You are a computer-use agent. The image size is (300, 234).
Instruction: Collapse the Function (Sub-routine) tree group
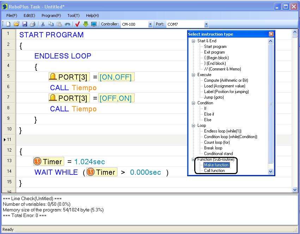coord(194,159)
